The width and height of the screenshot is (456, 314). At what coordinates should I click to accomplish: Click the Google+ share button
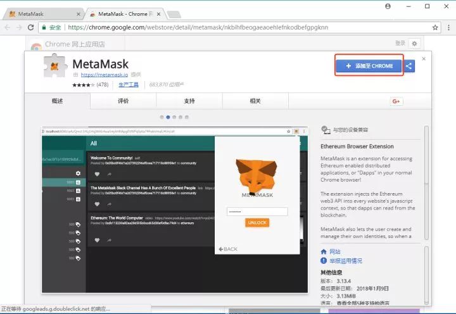[x=397, y=101]
